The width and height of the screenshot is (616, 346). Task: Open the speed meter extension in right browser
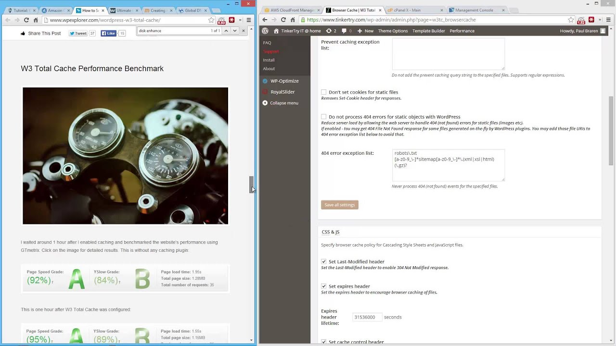point(581,20)
